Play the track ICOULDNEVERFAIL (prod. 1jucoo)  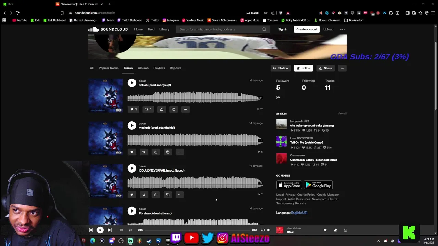pos(132,168)
